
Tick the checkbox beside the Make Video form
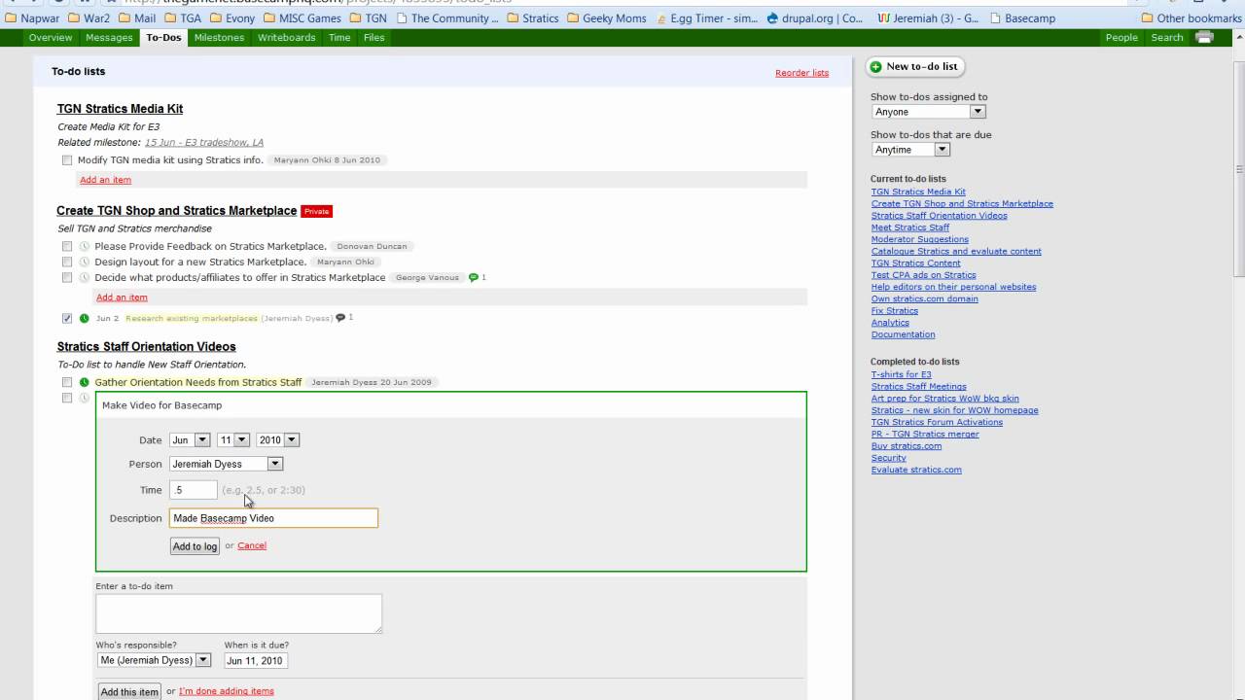(x=67, y=398)
